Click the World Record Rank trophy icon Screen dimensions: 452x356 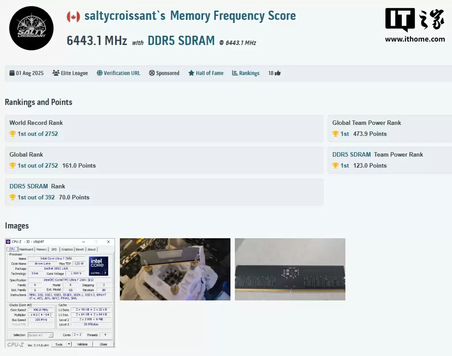13,134
